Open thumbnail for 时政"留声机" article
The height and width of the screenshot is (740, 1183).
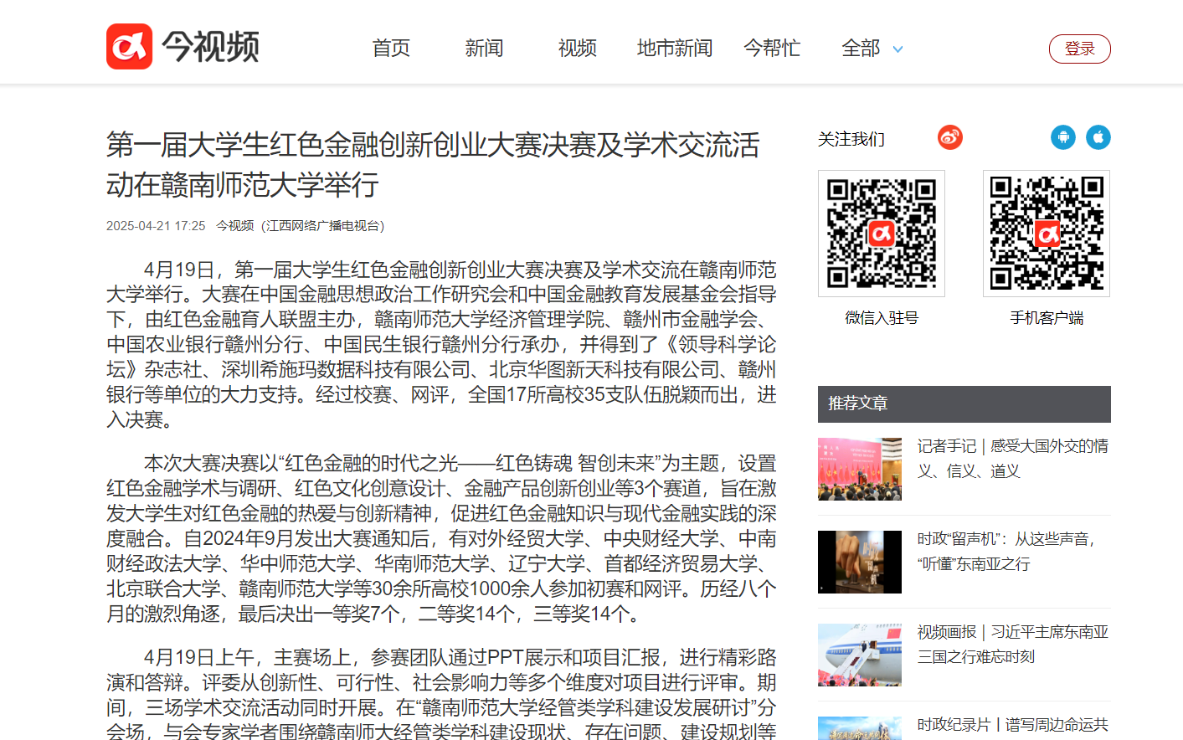coord(860,562)
